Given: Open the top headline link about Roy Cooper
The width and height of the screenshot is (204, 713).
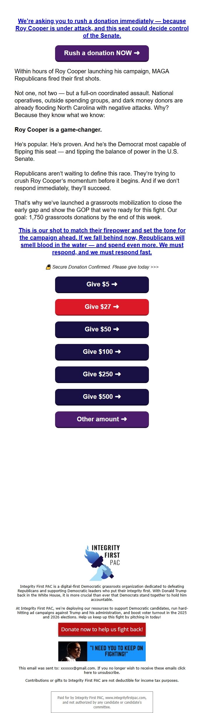Looking at the screenshot, I should click(x=102, y=28).
